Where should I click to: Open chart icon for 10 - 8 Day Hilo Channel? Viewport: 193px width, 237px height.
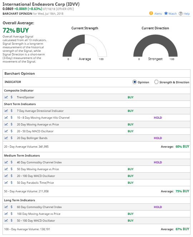click(6, 118)
